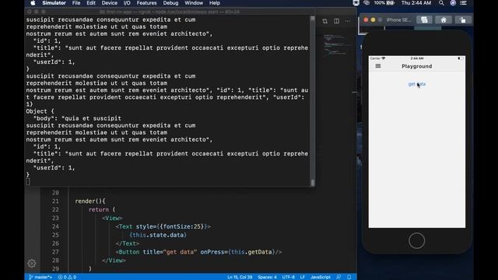This screenshot has width=498, height=280.
Task: Tap the Playground header title
Action: coord(417,66)
